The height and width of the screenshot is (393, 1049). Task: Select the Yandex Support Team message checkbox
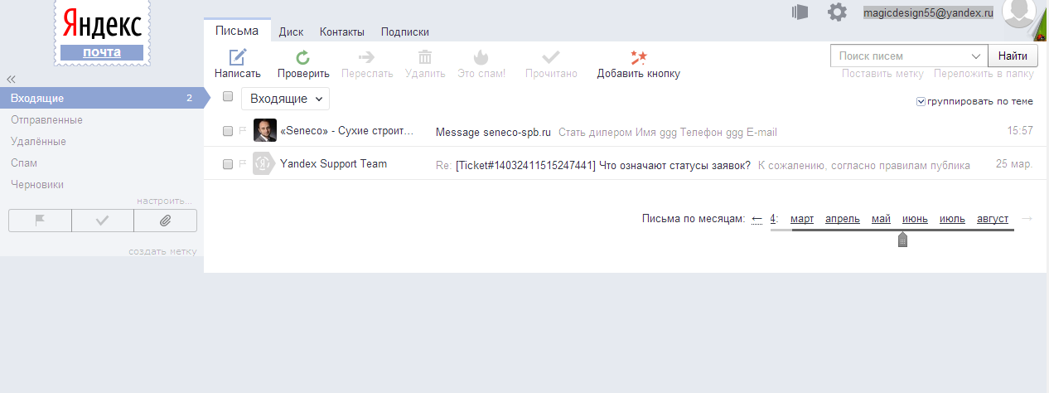coord(228,164)
